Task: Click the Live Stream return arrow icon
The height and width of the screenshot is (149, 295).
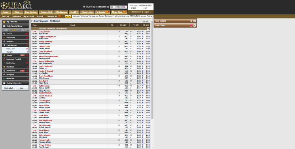Action: pos(191,21)
